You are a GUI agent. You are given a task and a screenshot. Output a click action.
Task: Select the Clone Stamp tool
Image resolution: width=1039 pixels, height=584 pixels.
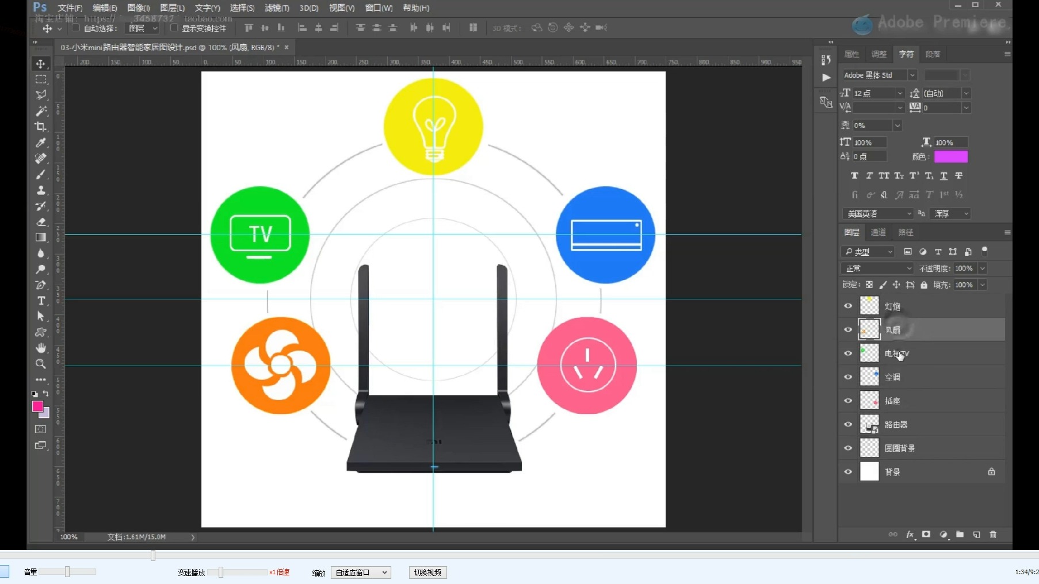[x=40, y=190]
